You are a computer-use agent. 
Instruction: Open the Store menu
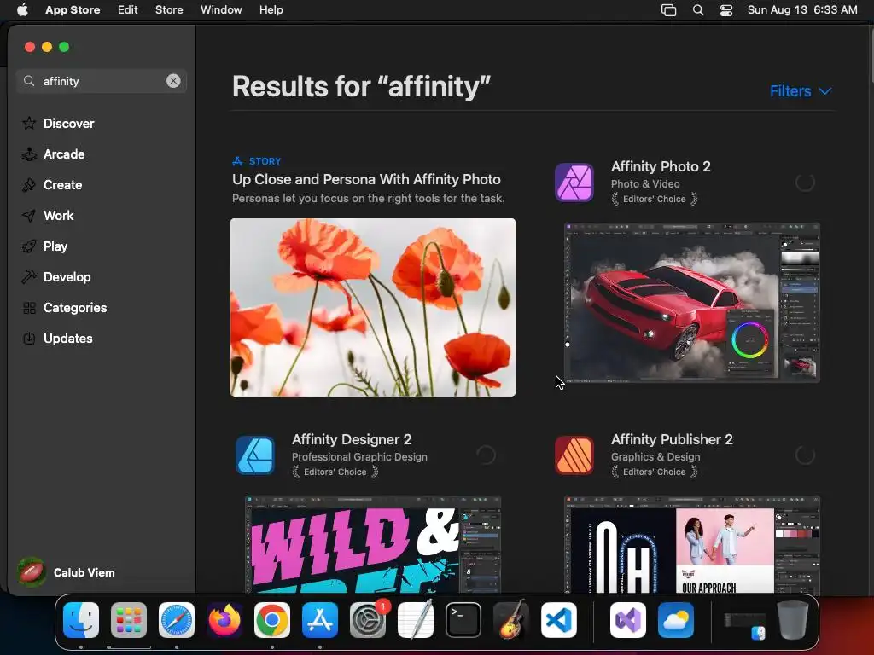(169, 10)
